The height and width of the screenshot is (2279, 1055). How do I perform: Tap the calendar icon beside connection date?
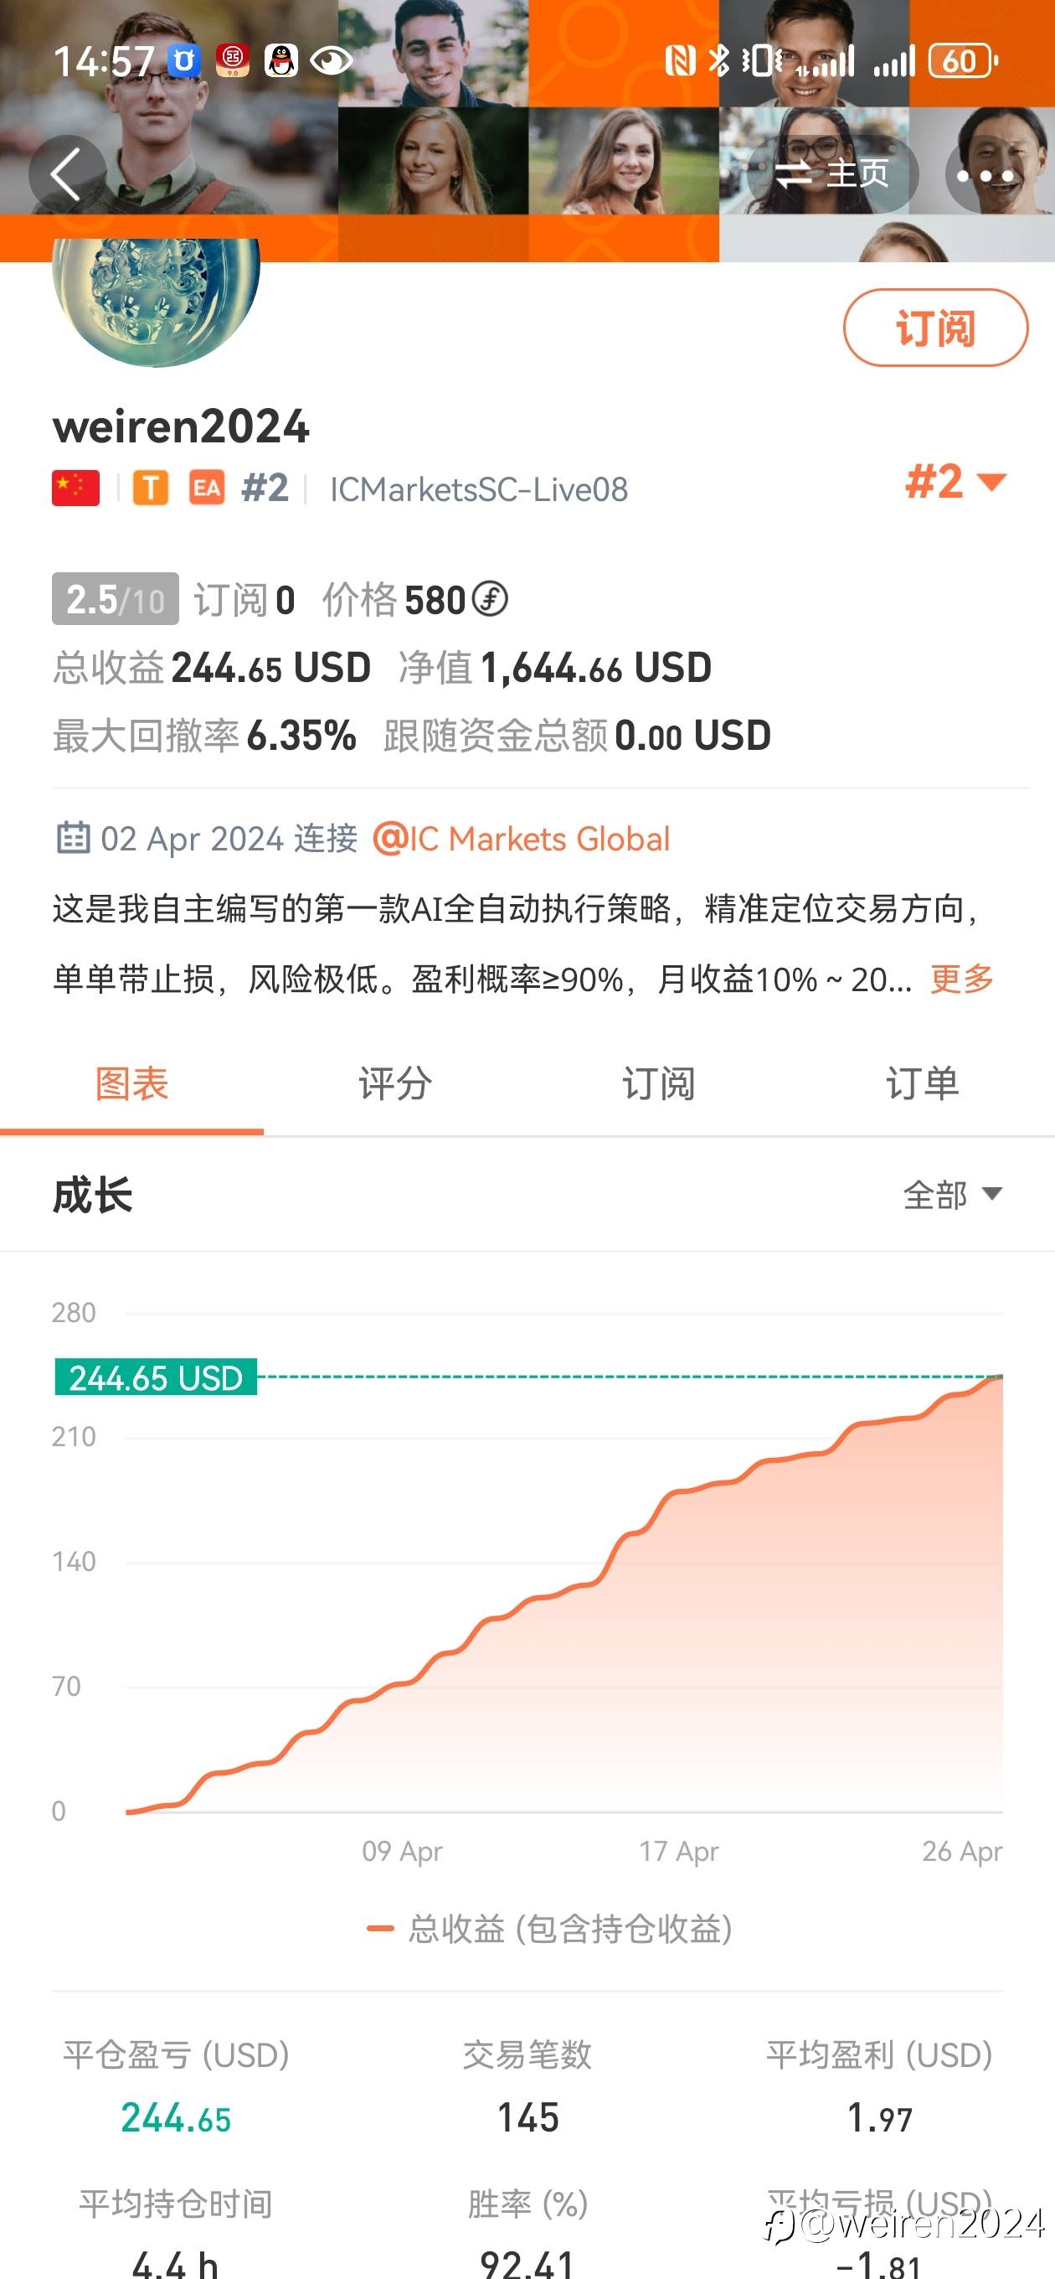click(74, 837)
